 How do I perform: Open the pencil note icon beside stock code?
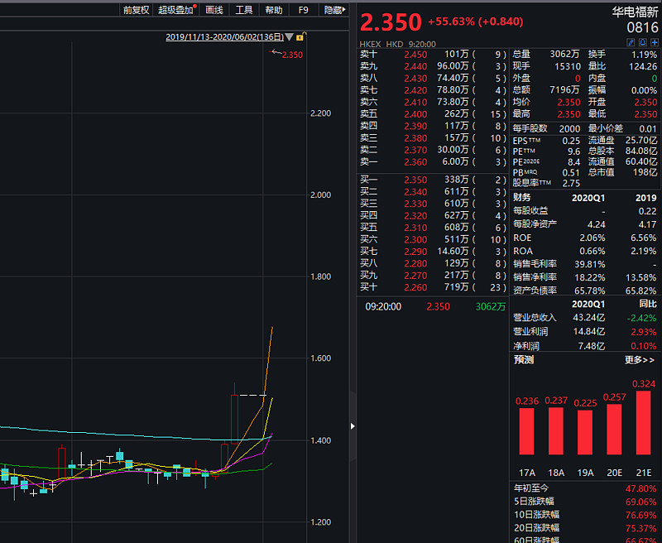click(631, 42)
